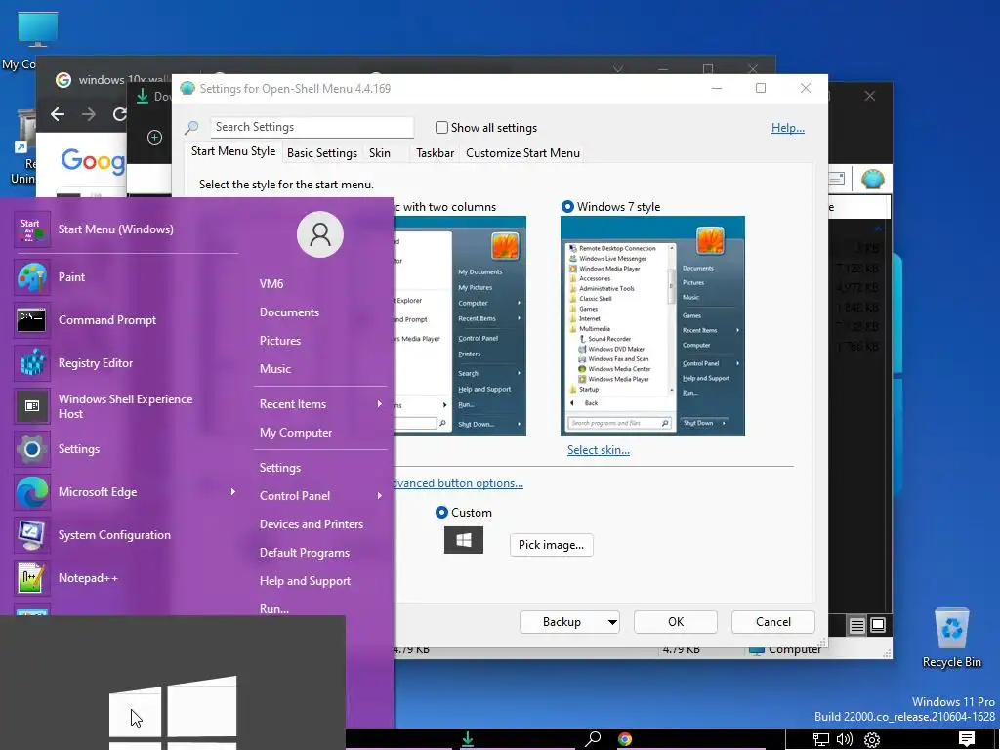Open Registry Editor icon
1000x750 pixels.
[x=32, y=363]
